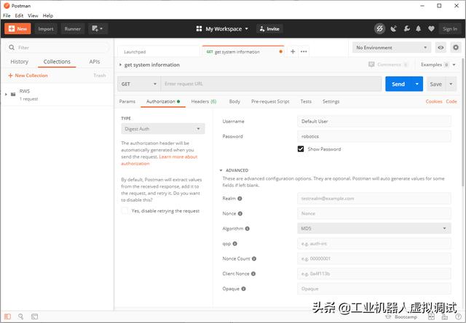Screen dimensions: 466x323
Task: Click the Nonce Count info icon
Action: tap(254, 258)
